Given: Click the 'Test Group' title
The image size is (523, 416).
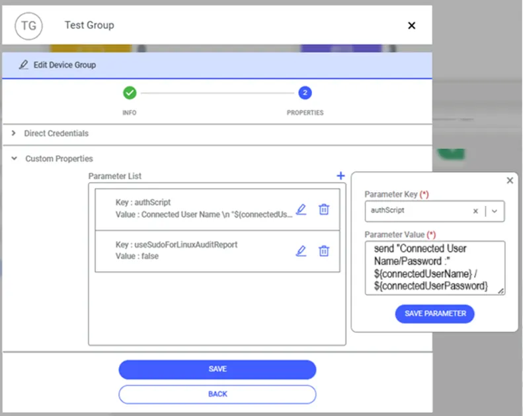Looking at the screenshot, I should click(x=89, y=25).
